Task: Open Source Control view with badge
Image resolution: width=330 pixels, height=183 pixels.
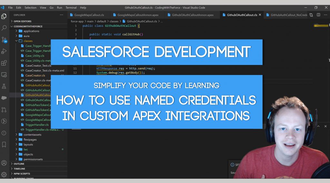Action: [x=4, y=40]
